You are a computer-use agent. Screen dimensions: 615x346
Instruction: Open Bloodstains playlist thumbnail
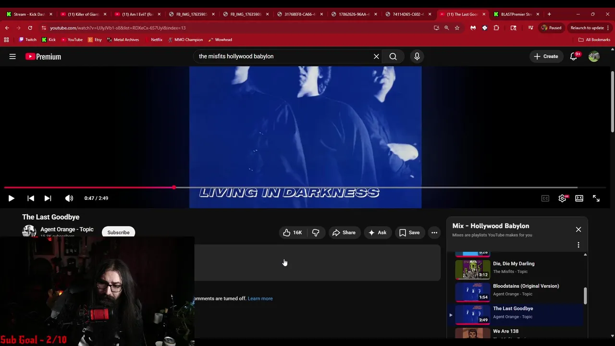coord(472,292)
